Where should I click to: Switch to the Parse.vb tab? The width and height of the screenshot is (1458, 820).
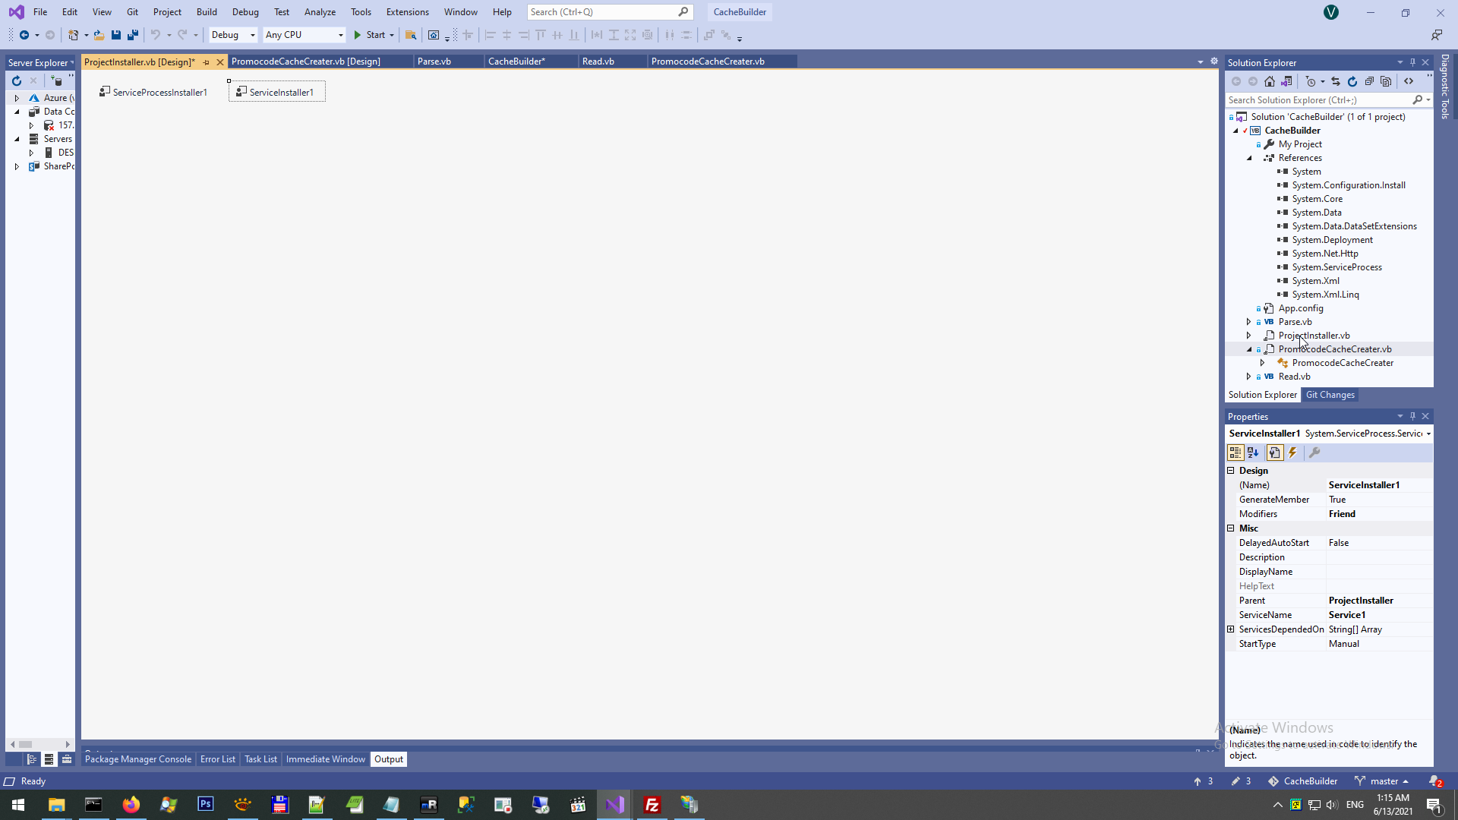[x=434, y=61]
